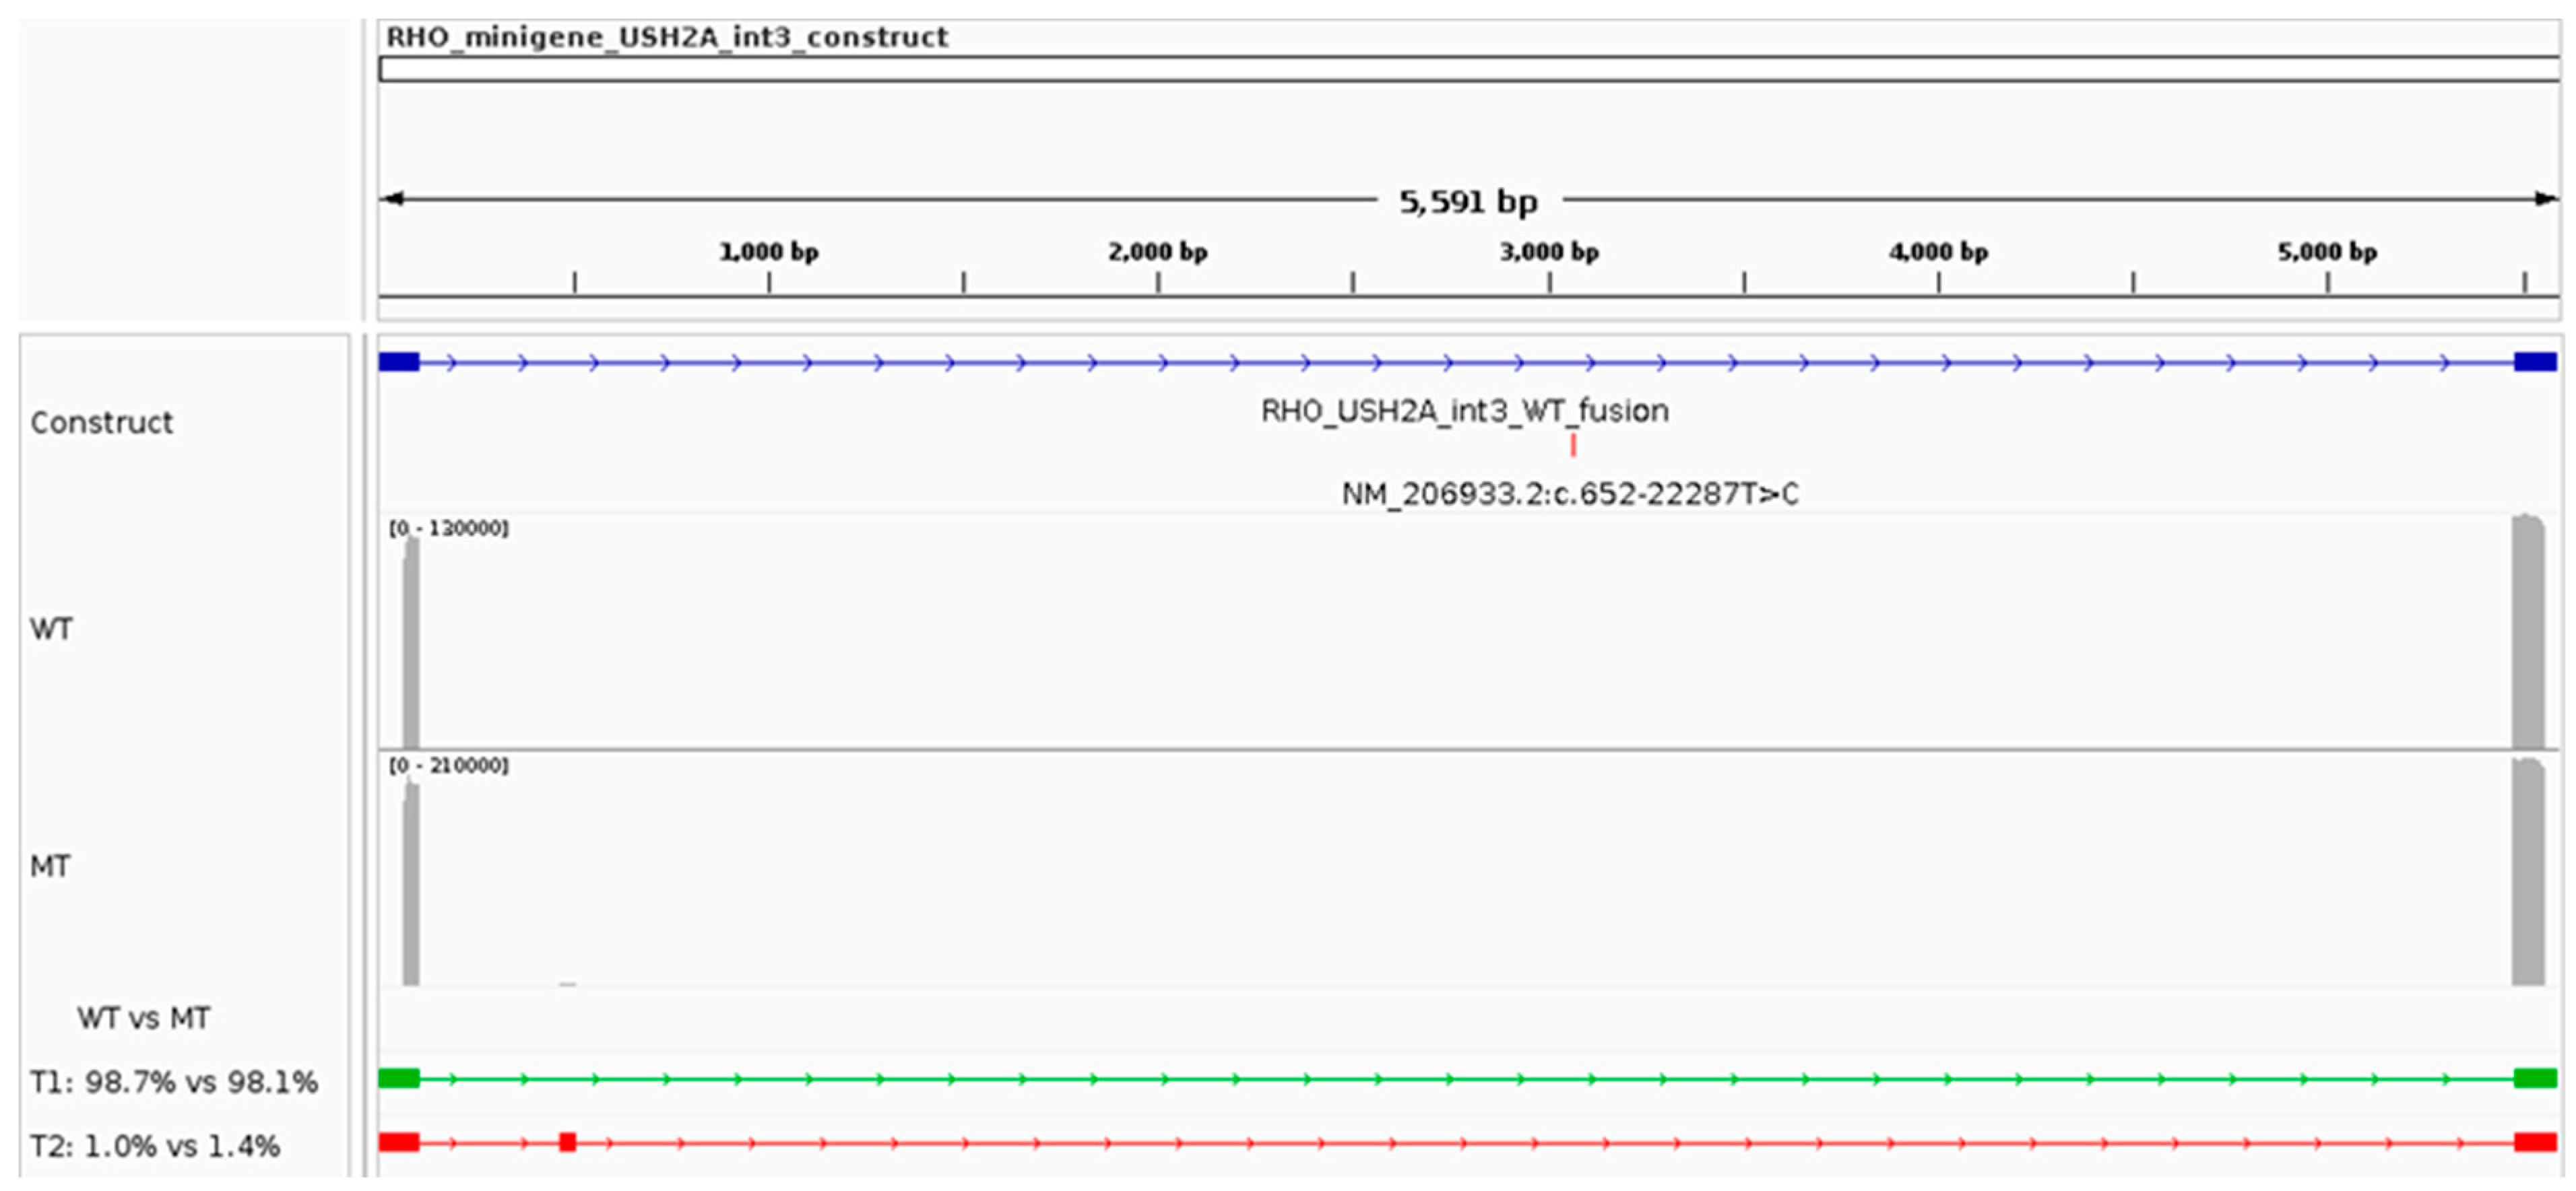Click the right red exon of T2 transcript
The width and height of the screenshot is (2576, 1191).
click(2535, 1142)
